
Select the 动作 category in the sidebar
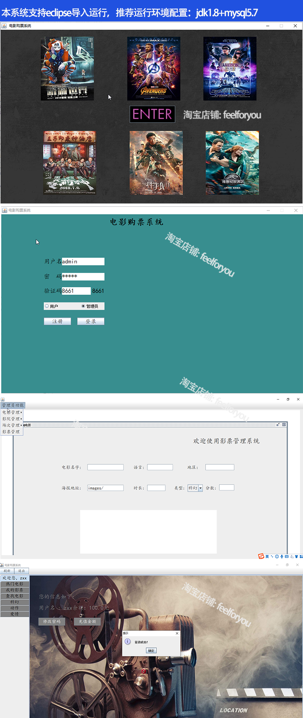click(x=15, y=608)
